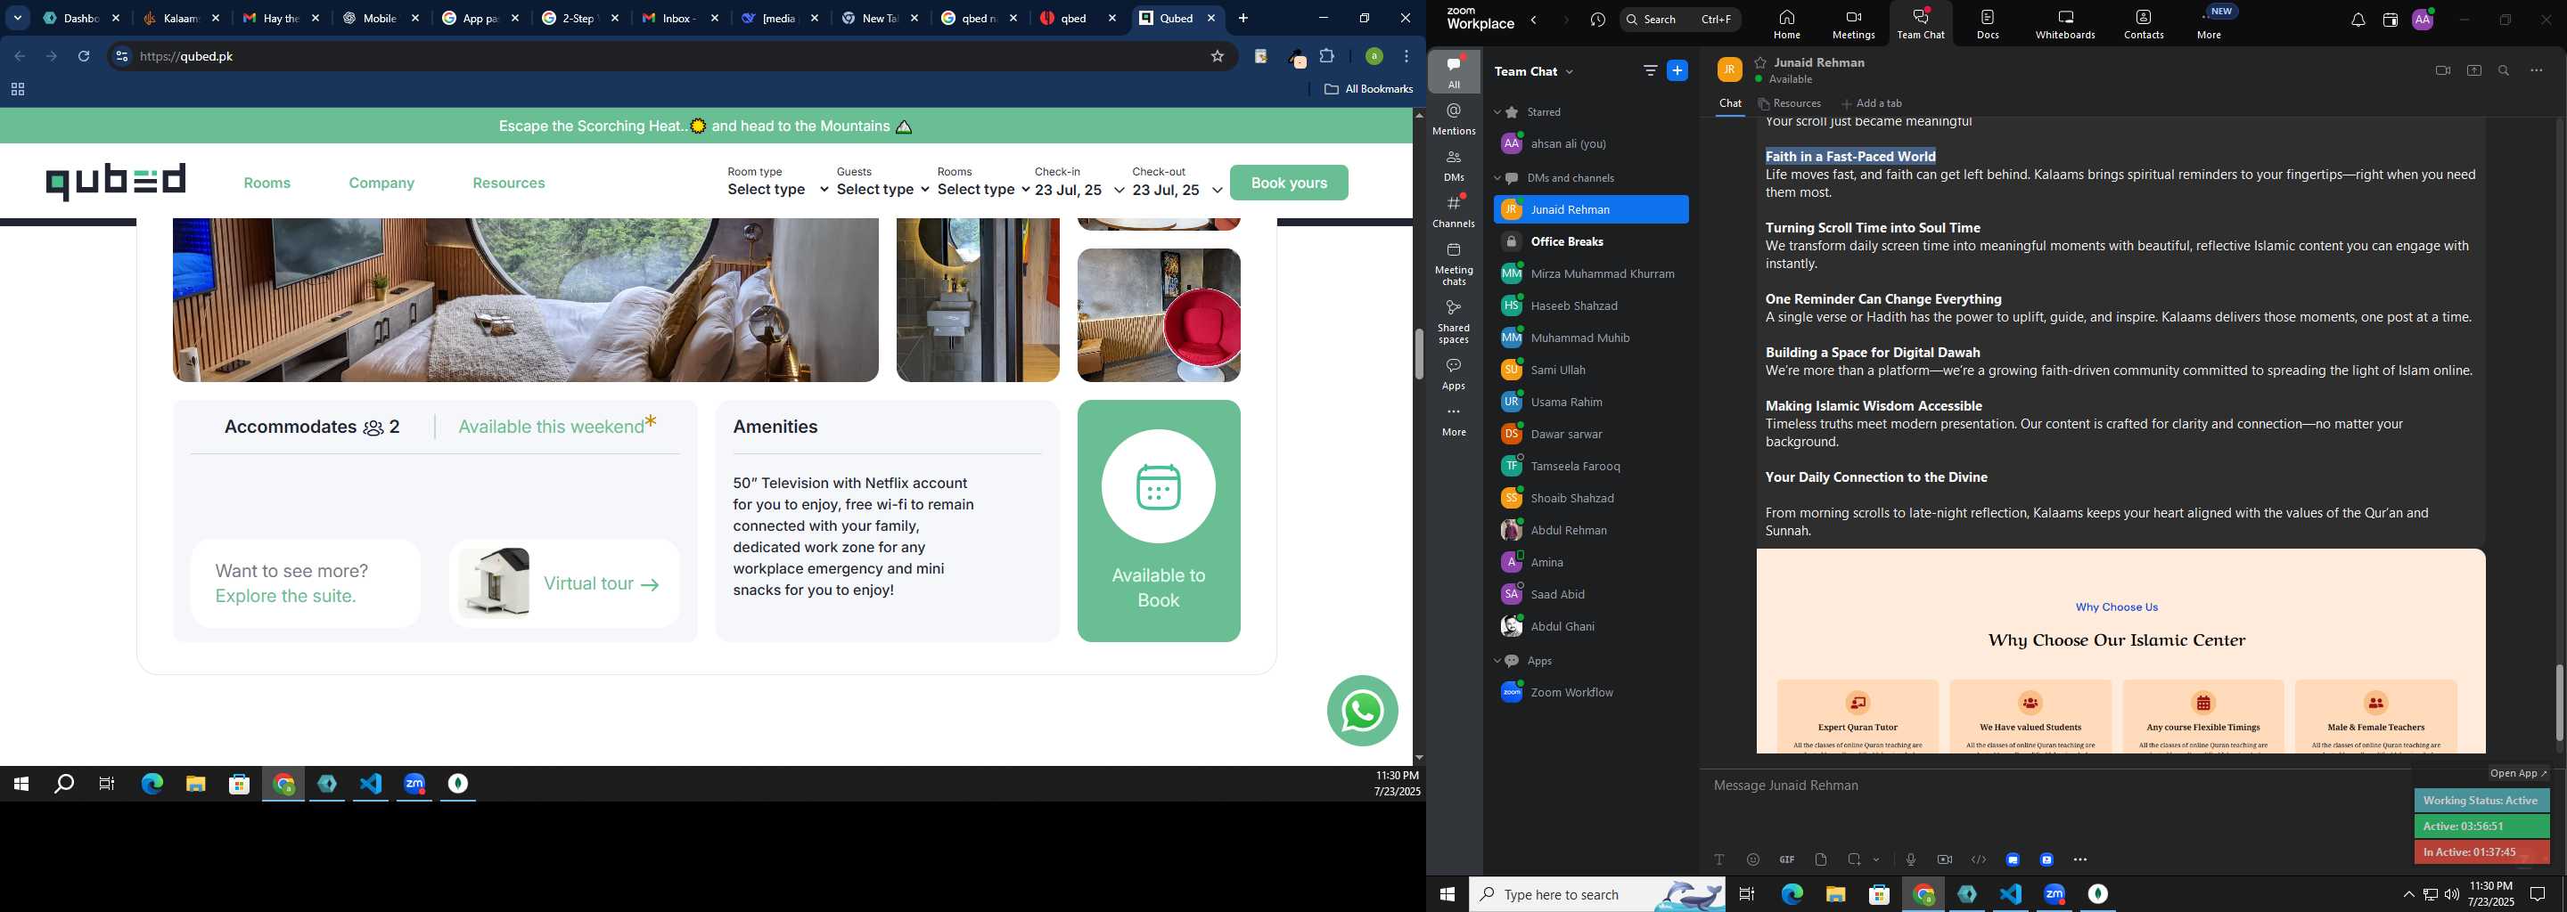Screen dimensions: 2567x912
Task: Click Available to Book card
Action: pos(1158,521)
